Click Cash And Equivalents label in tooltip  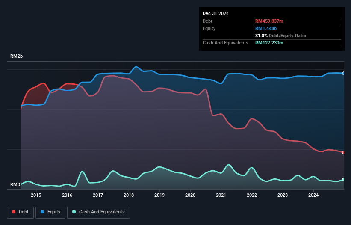(x=225, y=43)
